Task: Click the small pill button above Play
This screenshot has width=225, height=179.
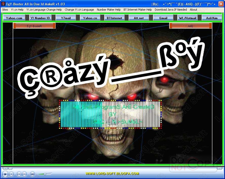Action: click(x=5, y=169)
